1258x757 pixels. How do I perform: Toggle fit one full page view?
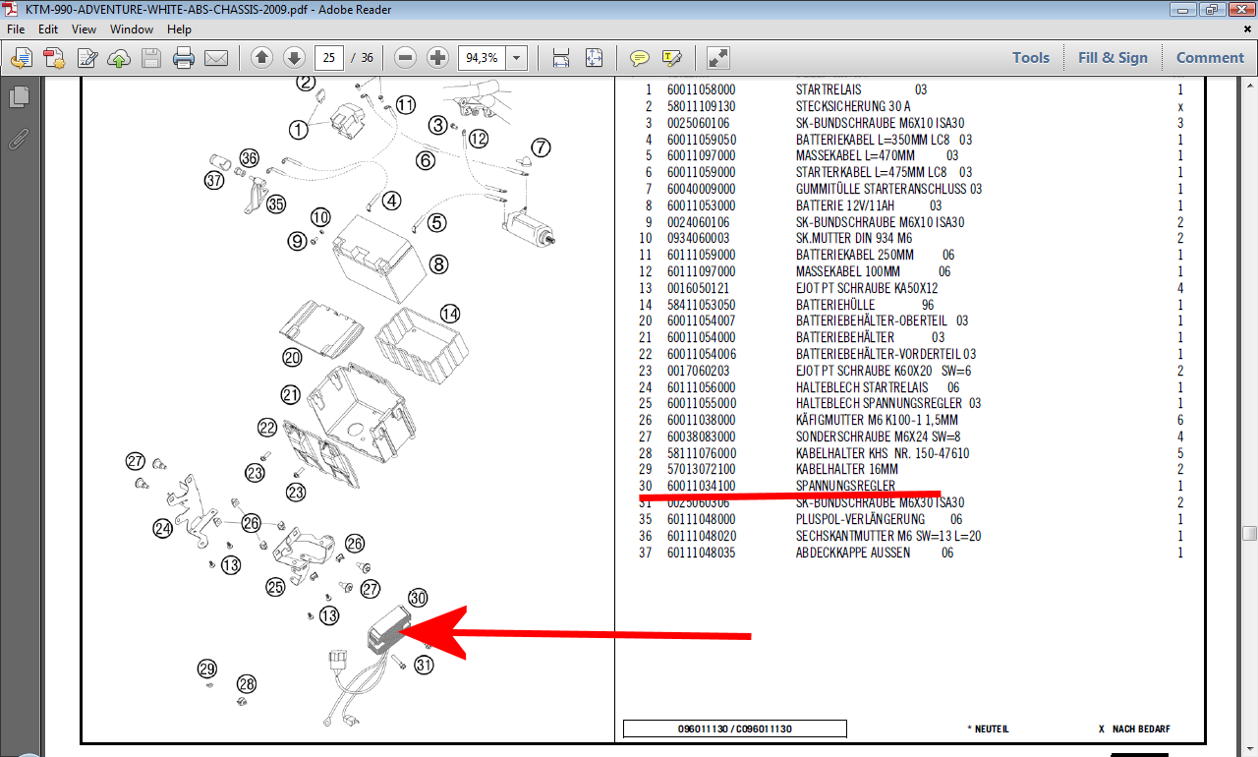(x=594, y=58)
